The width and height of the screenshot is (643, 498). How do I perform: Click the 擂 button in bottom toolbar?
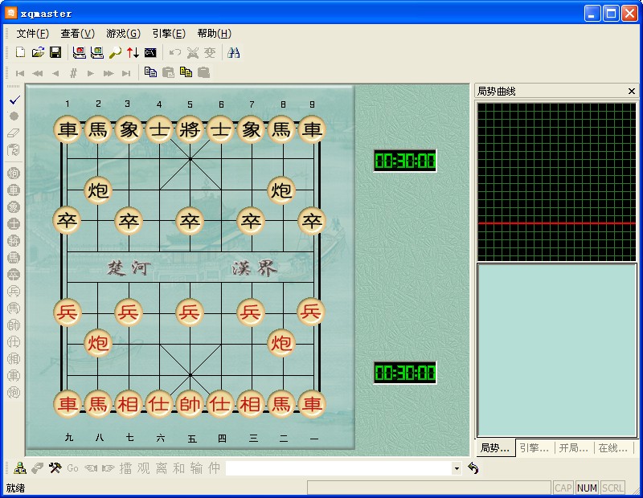[x=126, y=468]
